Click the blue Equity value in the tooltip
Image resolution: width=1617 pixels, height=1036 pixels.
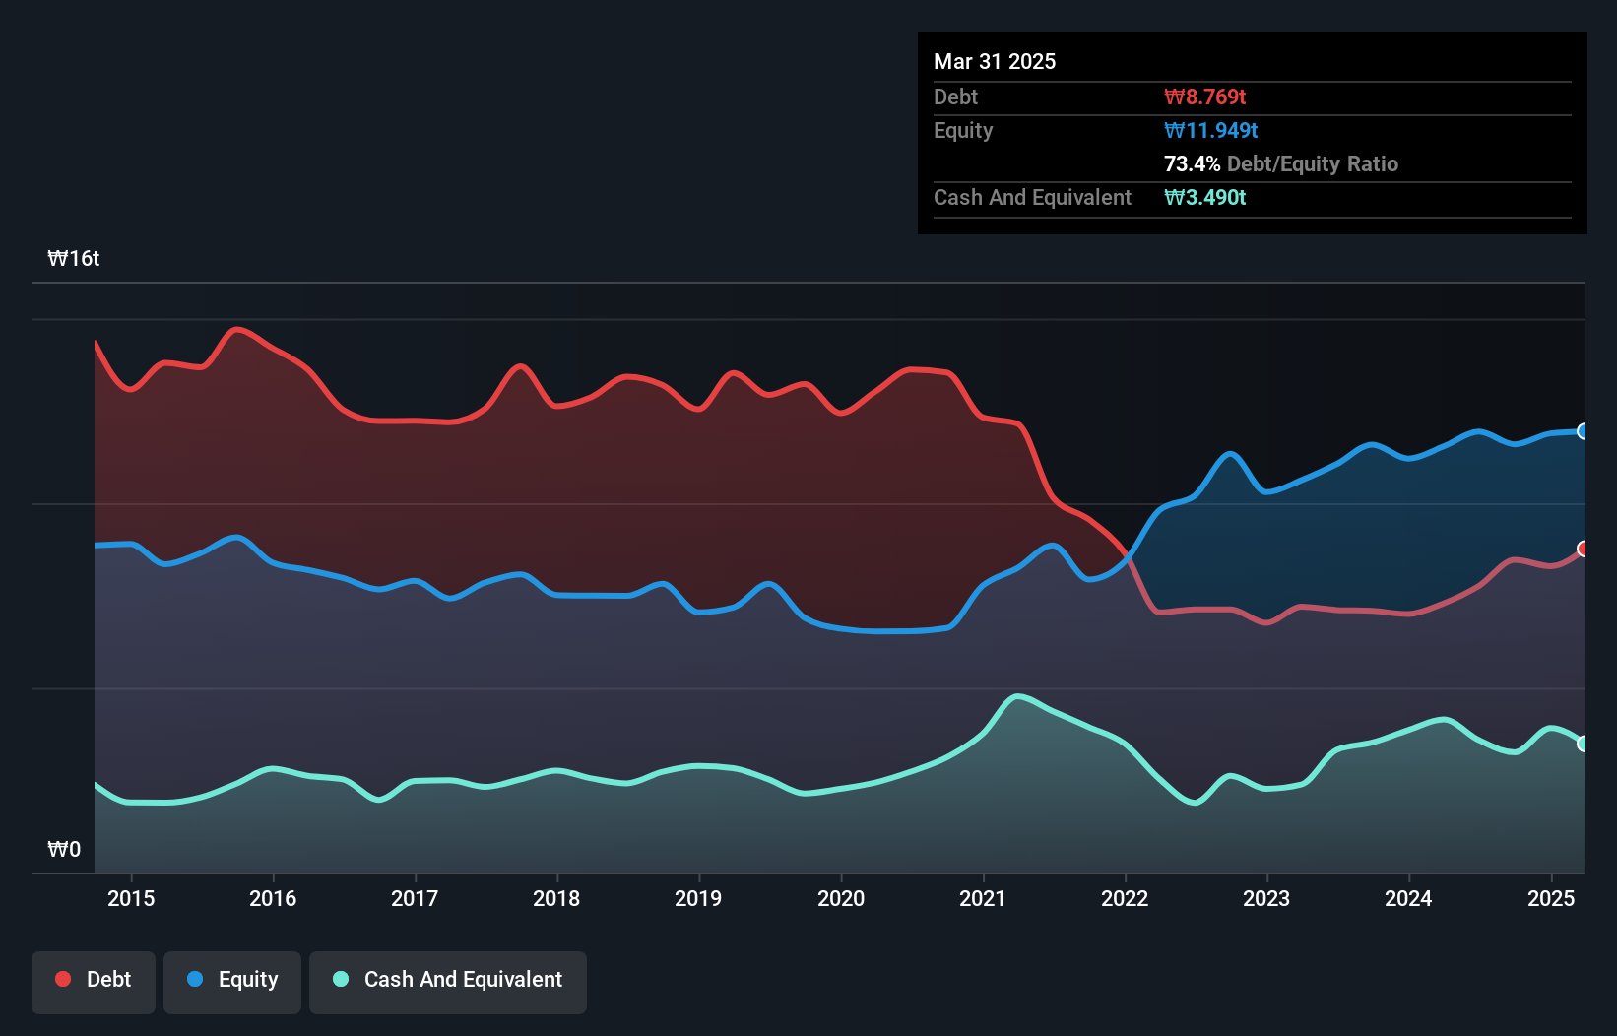pyautogui.click(x=1211, y=130)
